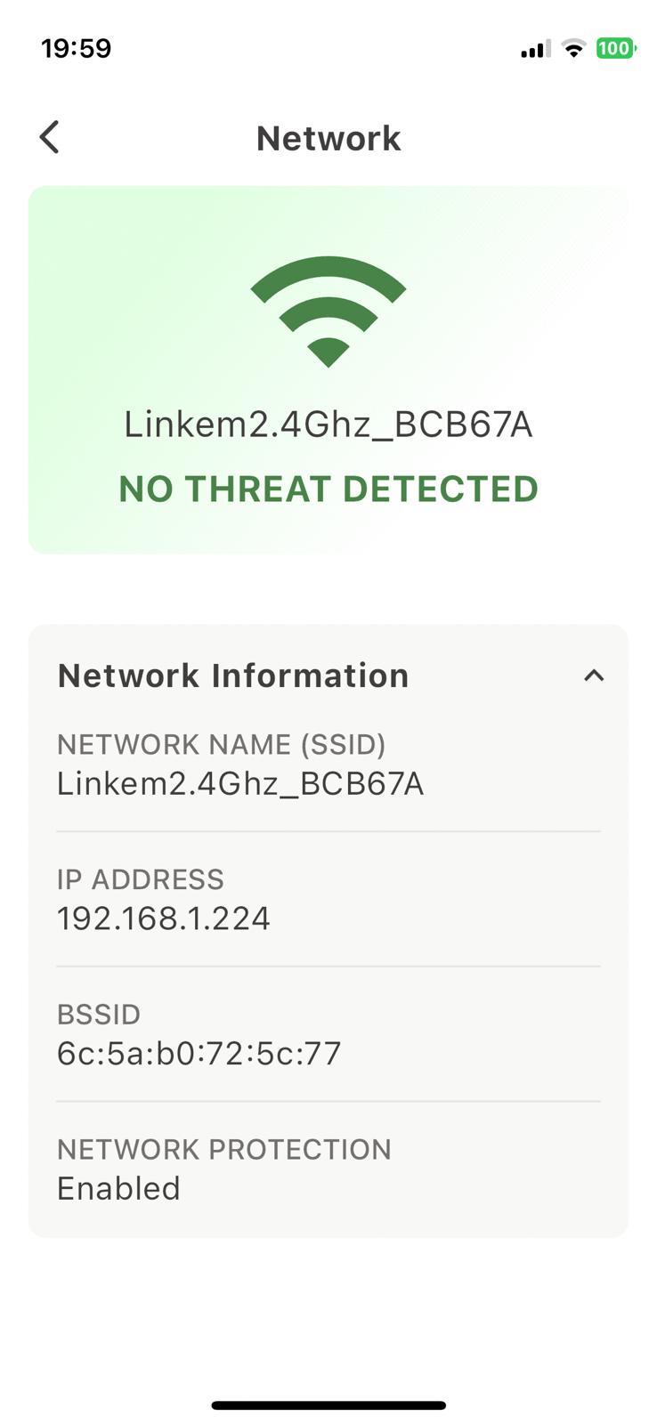Select the NETWORK PROTECTION label
This screenshot has width=657, height=1424.
(223, 1149)
